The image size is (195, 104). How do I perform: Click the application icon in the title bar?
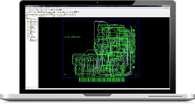26,6
